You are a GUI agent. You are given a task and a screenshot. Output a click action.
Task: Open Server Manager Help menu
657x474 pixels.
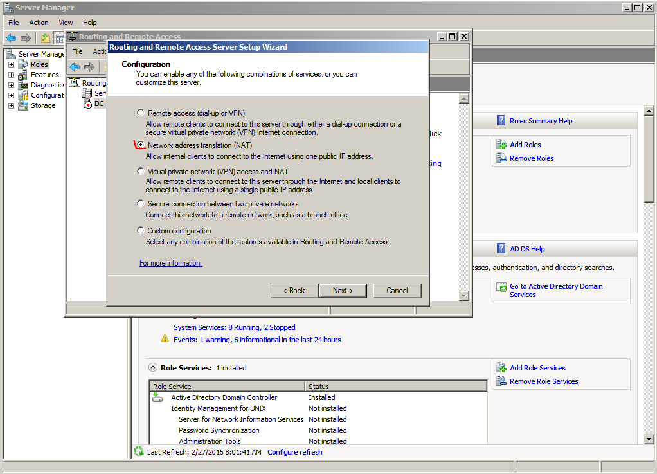click(89, 23)
